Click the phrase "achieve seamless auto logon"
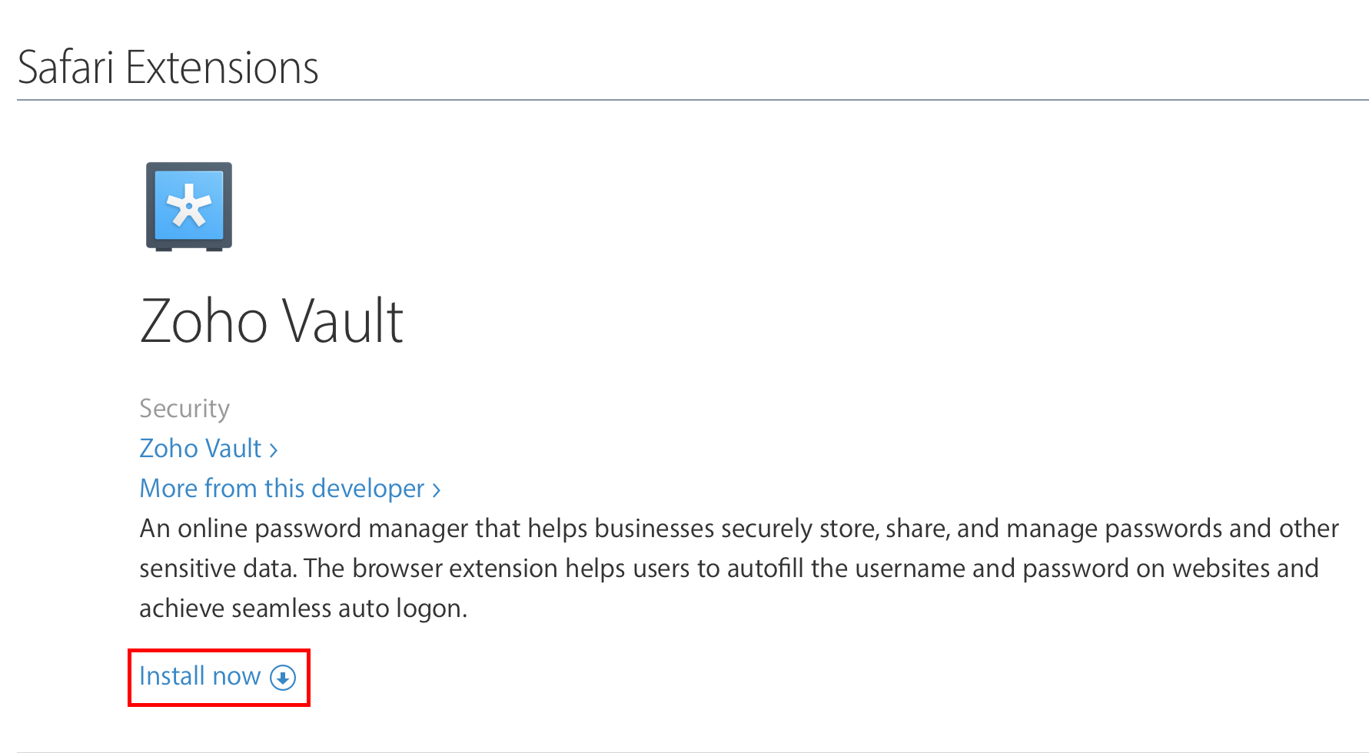This screenshot has height=753, width=1369. tap(302, 609)
